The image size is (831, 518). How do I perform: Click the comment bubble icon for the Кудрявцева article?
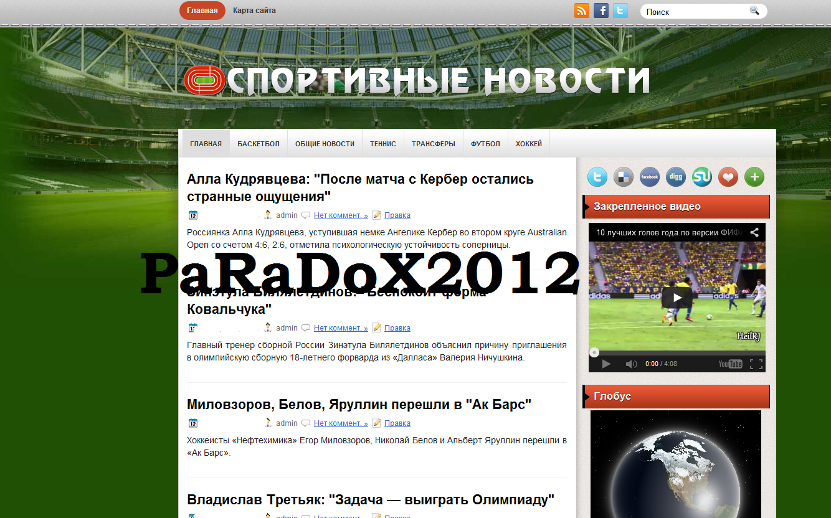pos(306,215)
